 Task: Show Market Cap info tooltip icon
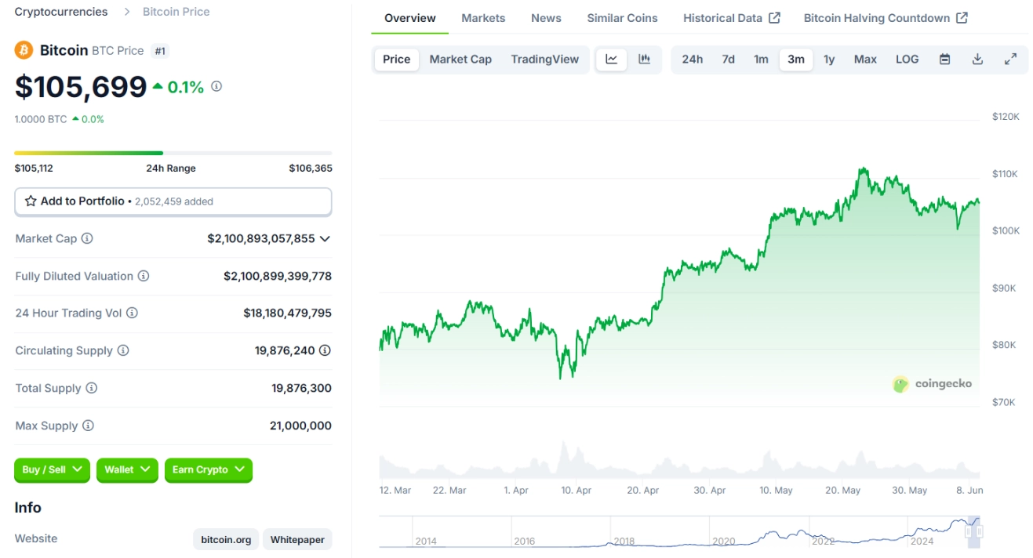click(87, 238)
